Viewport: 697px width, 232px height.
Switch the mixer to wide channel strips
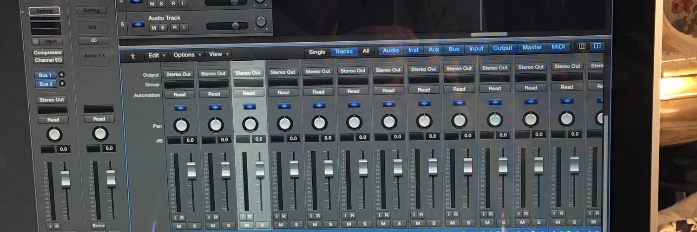tap(597, 46)
